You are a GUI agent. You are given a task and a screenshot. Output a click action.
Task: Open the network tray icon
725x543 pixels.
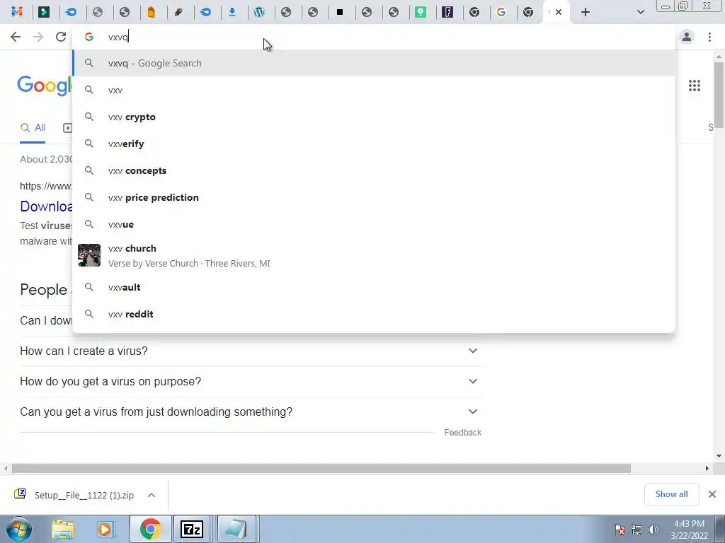[x=636, y=529]
